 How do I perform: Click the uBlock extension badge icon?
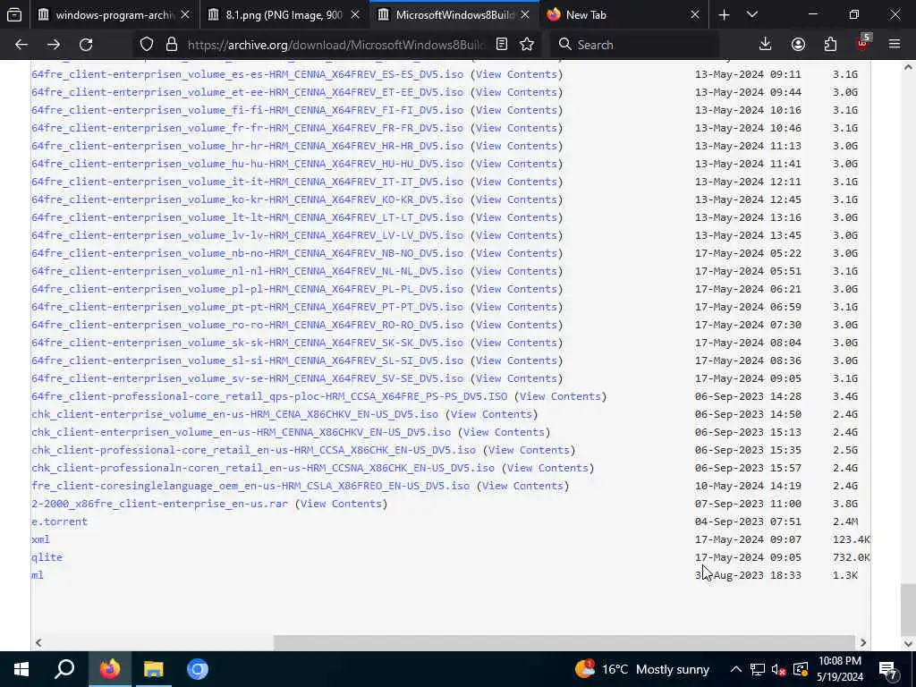(863, 43)
